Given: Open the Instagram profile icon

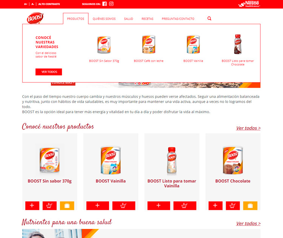Looking at the screenshot, I should pyautogui.click(x=111, y=4).
